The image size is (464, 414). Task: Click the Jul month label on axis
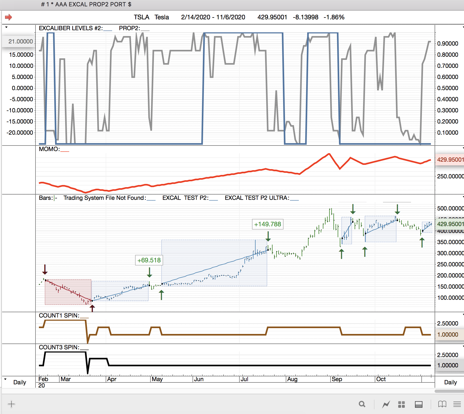pyautogui.click(x=244, y=379)
